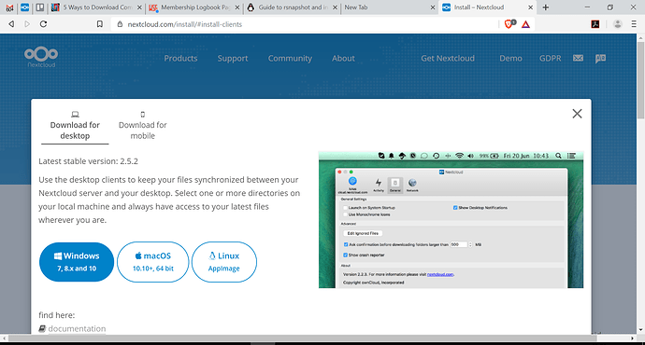This screenshot has height=345, width=645.
Task: Switch to the New Tab tab
Action: point(390,7)
